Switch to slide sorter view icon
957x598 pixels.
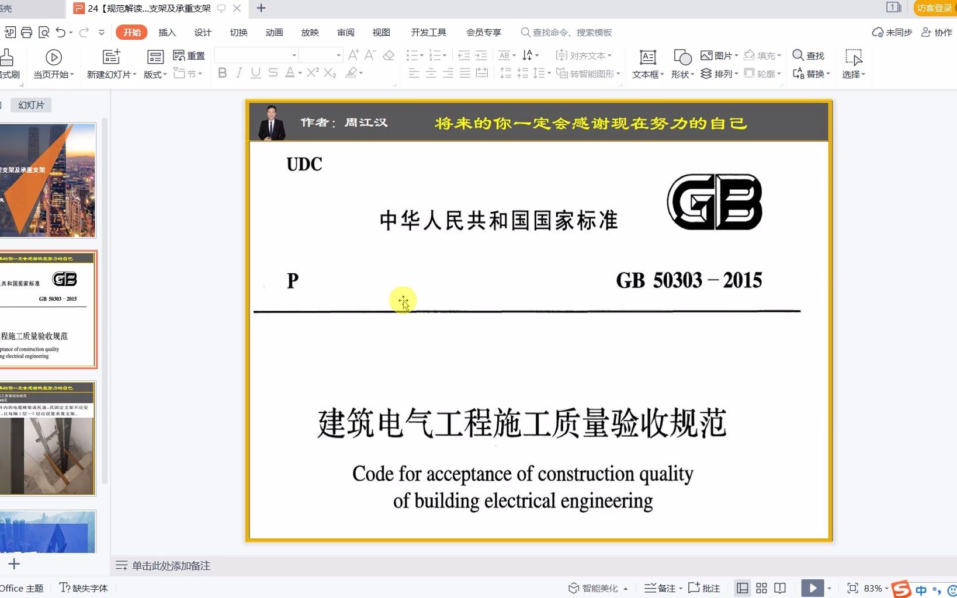coord(761,588)
